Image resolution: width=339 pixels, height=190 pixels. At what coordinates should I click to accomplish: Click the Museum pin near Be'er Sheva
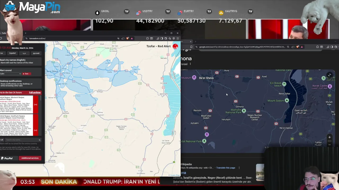(194, 78)
